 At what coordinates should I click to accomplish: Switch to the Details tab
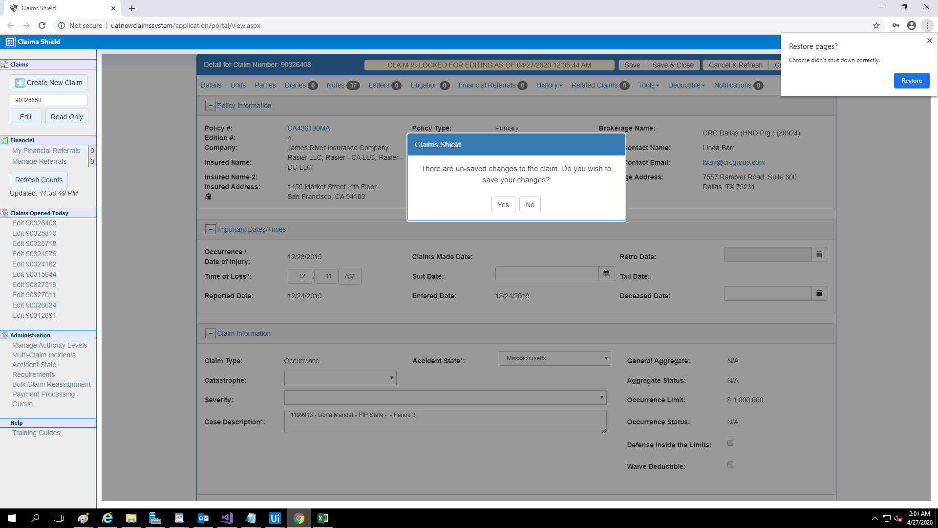click(211, 85)
